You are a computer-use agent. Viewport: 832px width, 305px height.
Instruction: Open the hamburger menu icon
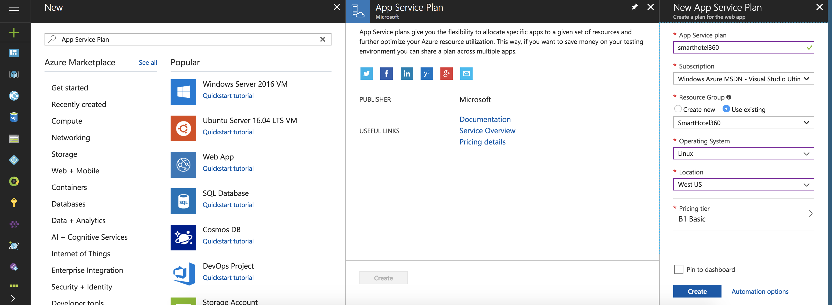[x=14, y=11]
